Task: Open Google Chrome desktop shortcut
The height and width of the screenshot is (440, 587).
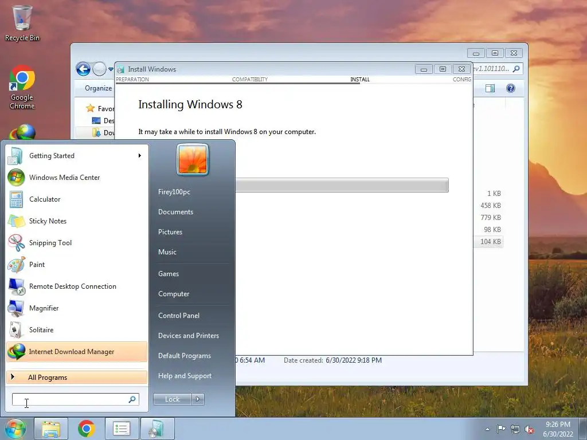Action: [22, 88]
